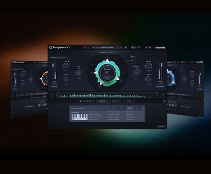
Task: Switch to the Manual tab
Action: coord(102,101)
